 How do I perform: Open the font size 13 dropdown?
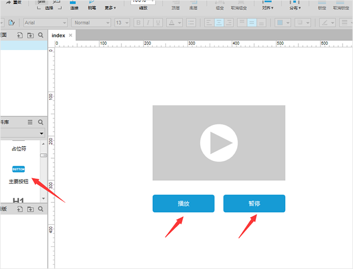point(122,23)
